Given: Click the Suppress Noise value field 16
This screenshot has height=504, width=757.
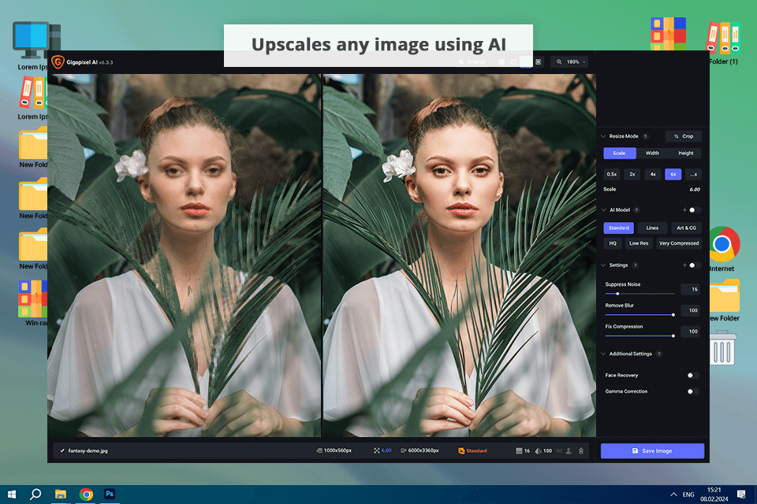Looking at the screenshot, I should (x=691, y=289).
